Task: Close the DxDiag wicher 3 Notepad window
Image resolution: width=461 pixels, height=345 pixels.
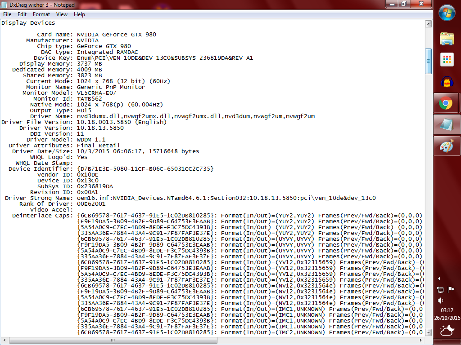Action: pos(421,4)
